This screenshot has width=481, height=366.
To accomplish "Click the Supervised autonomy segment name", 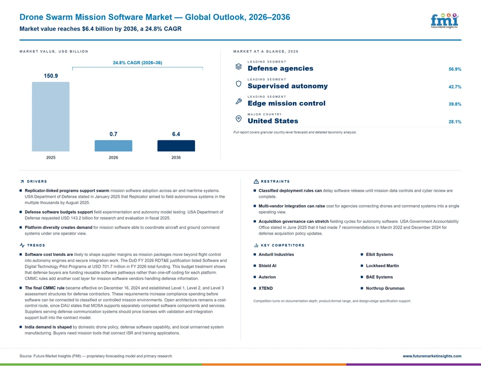I will tap(288, 86).
